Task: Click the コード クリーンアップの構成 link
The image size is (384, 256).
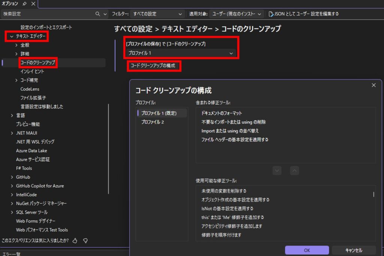Action: [x=153, y=66]
